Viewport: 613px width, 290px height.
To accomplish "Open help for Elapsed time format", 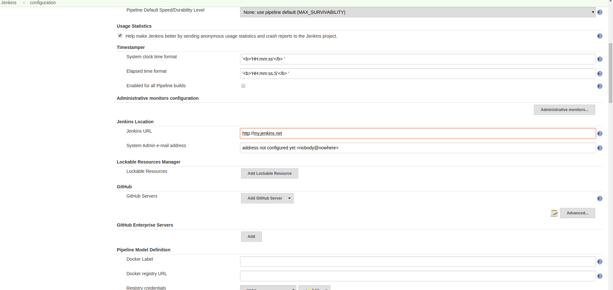I will [600, 73].
